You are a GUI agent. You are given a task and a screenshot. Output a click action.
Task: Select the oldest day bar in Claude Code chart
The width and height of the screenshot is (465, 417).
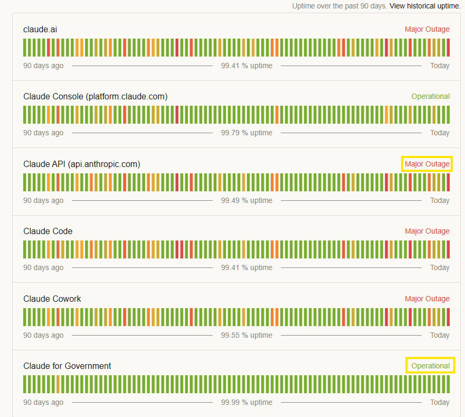(25, 249)
